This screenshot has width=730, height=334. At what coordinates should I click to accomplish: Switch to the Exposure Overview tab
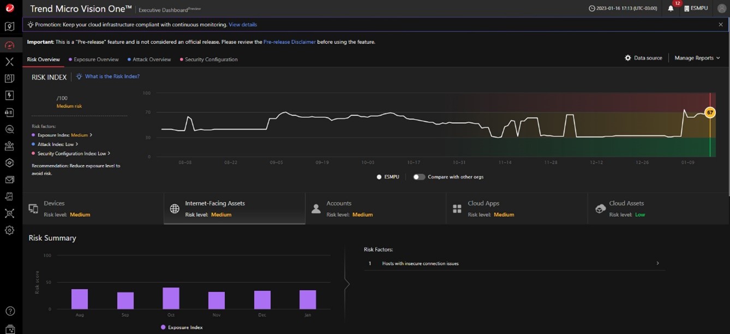(x=96, y=59)
